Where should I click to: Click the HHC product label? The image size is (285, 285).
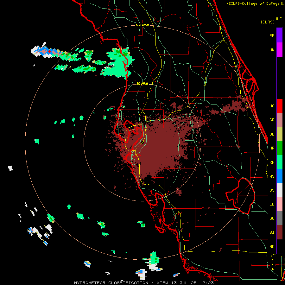(x=278, y=19)
